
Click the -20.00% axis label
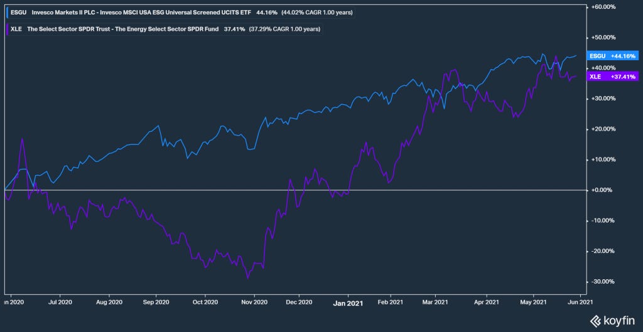click(x=604, y=251)
